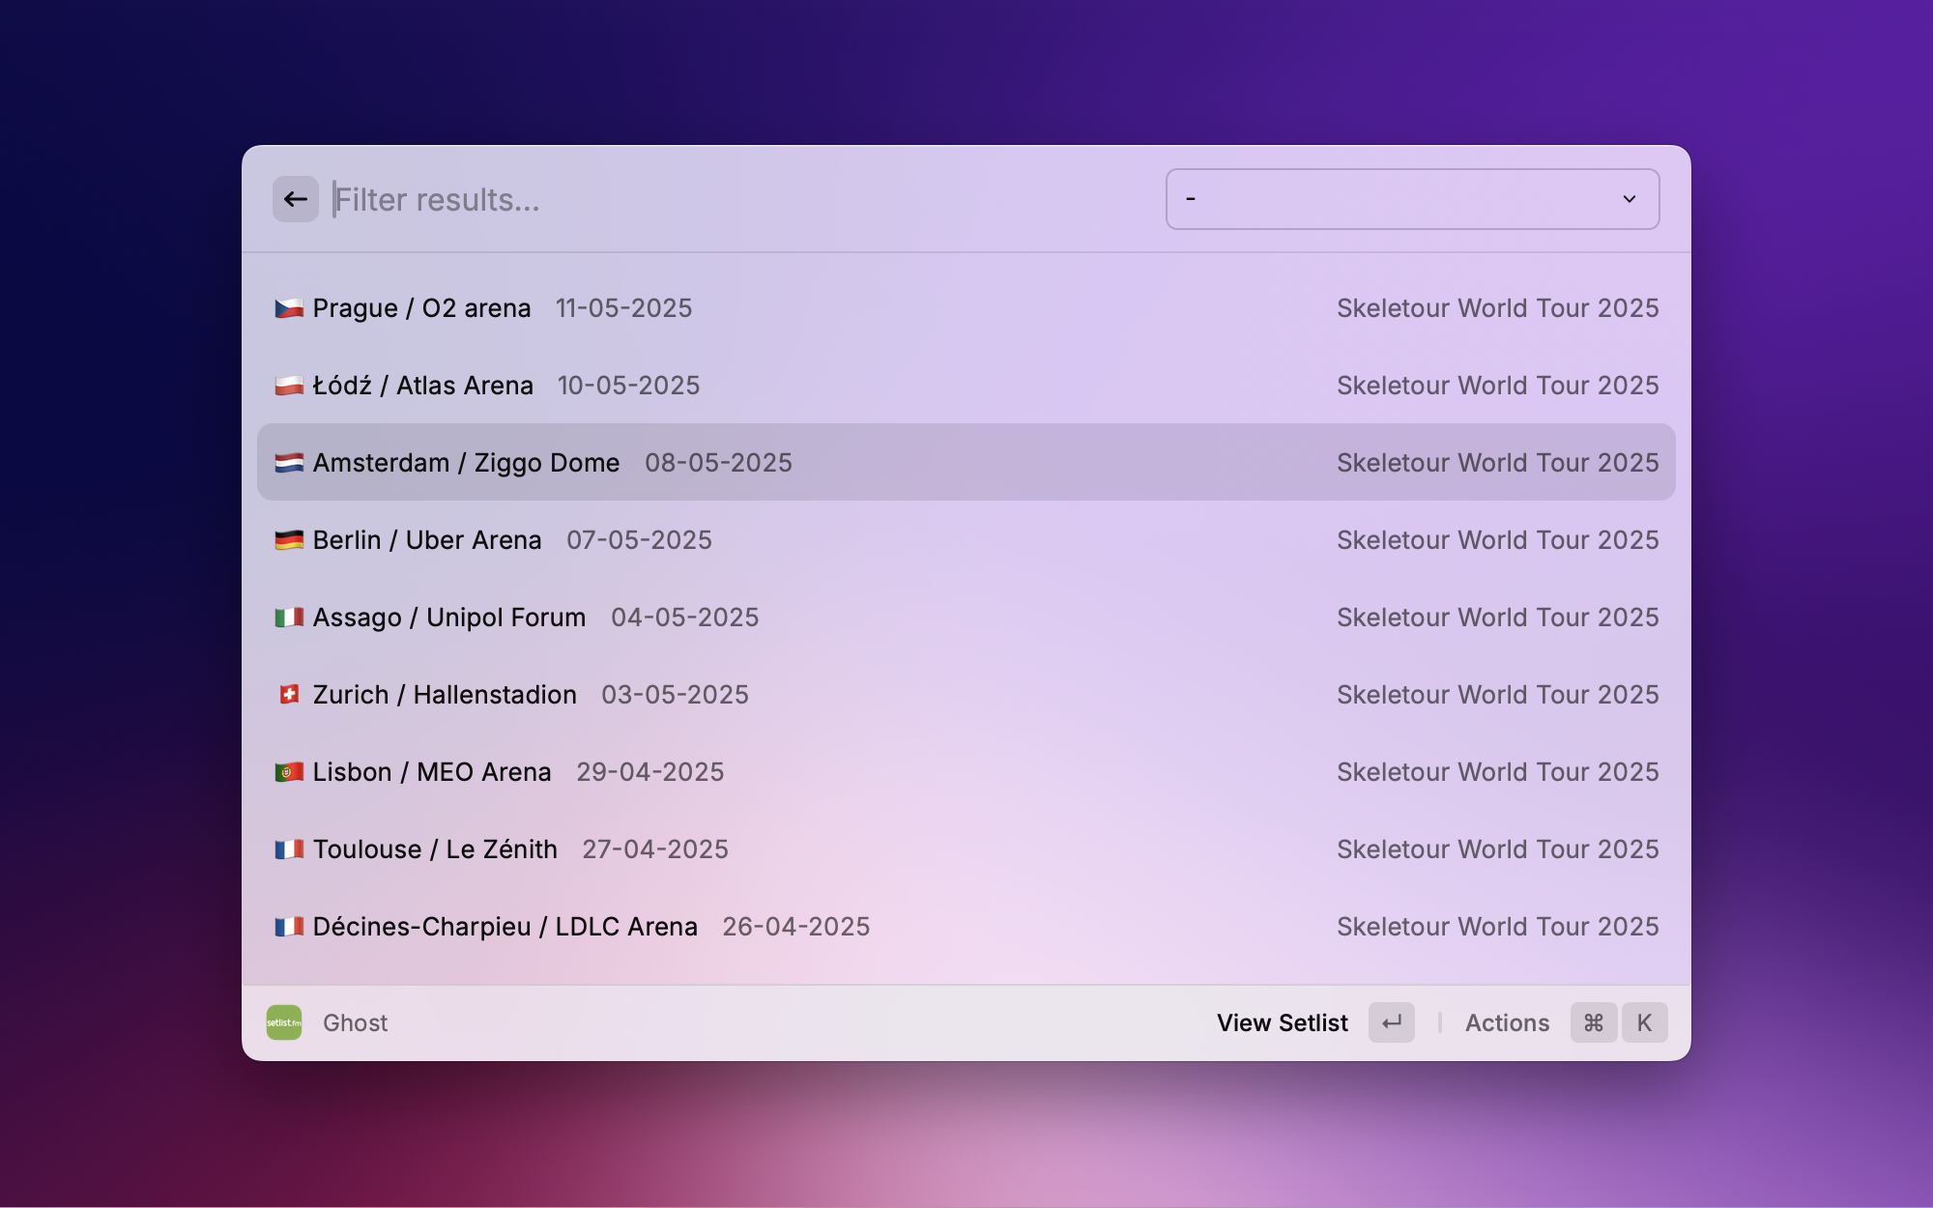
Task: Click the back arrow button
Action: (x=296, y=199)
